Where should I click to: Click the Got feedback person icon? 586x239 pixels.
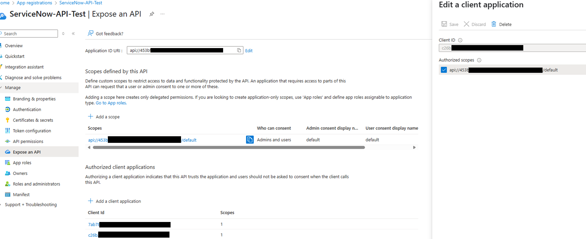(x=90, y=33)
